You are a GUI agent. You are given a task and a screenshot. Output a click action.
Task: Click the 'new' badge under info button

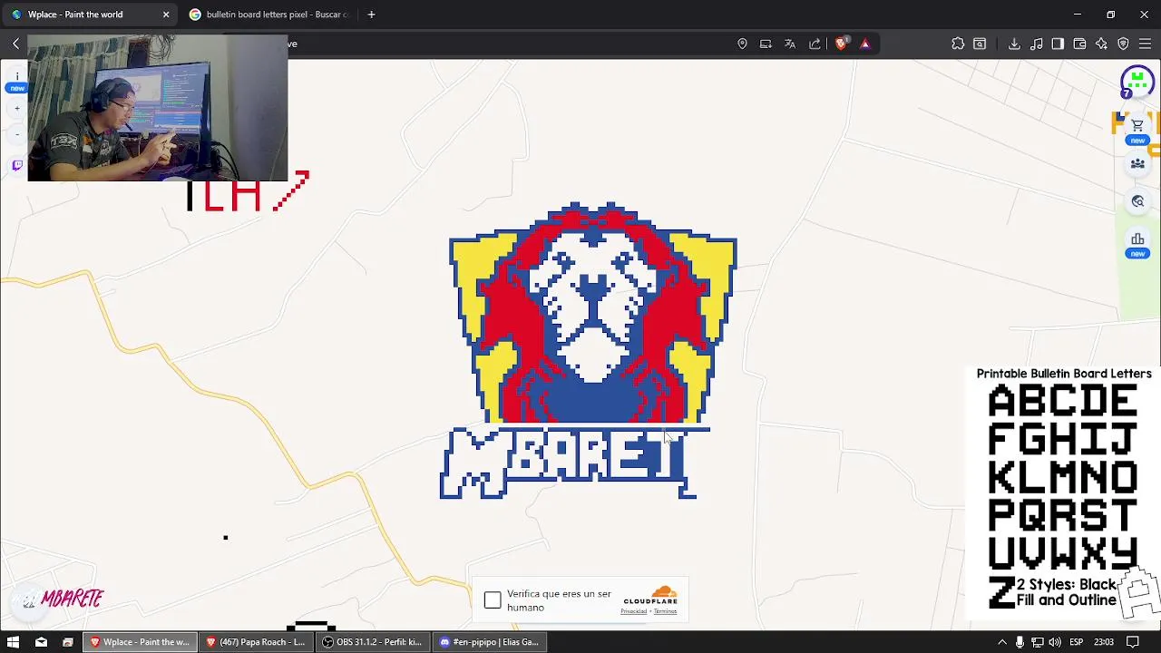click(16, 88)
